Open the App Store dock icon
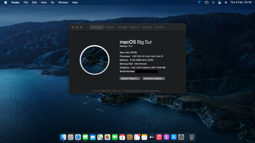The width and height of the screenshot is (255, 143). coord(174,137)
